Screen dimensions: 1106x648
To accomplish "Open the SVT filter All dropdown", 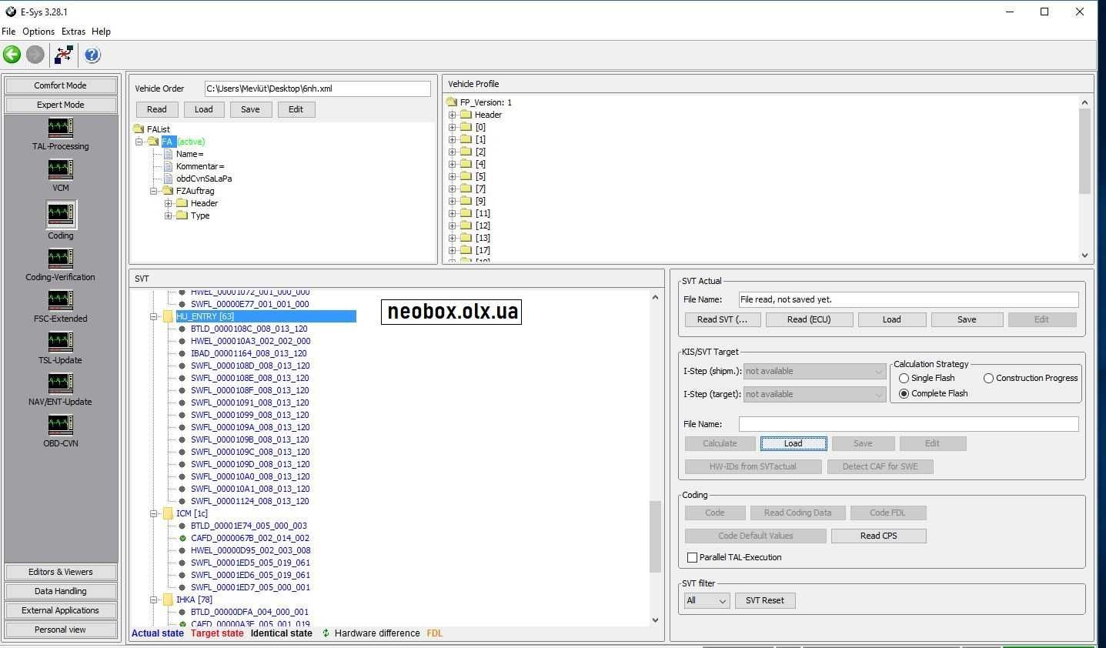I will tap(707, 600).
